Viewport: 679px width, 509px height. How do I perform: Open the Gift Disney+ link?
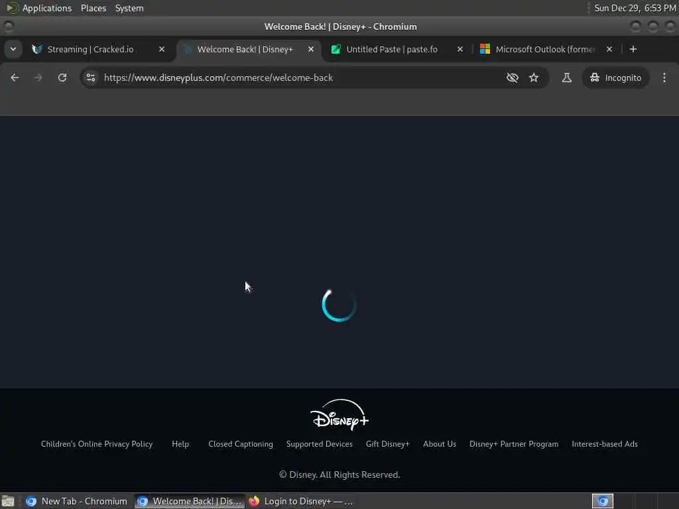[x=387, y=444]
